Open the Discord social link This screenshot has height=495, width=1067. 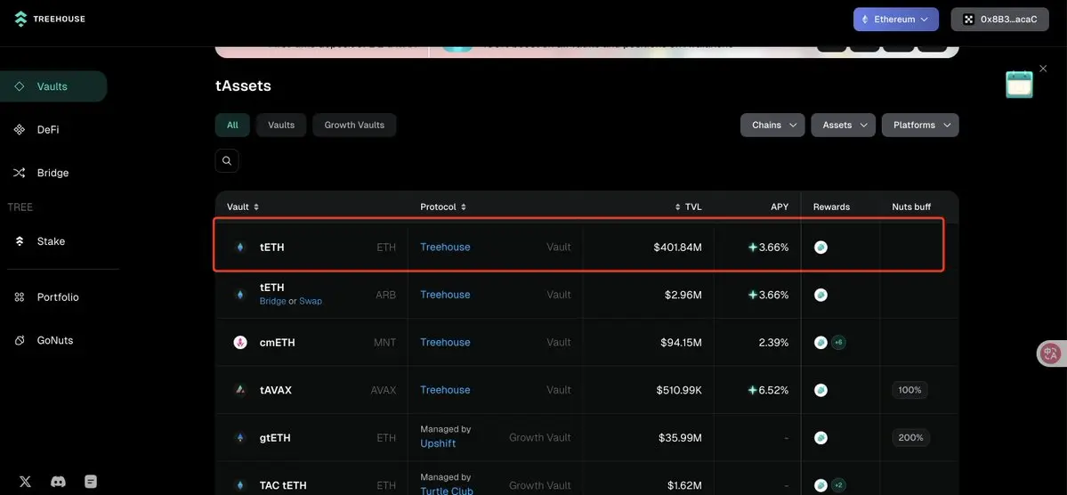click(x=59, y=482)
